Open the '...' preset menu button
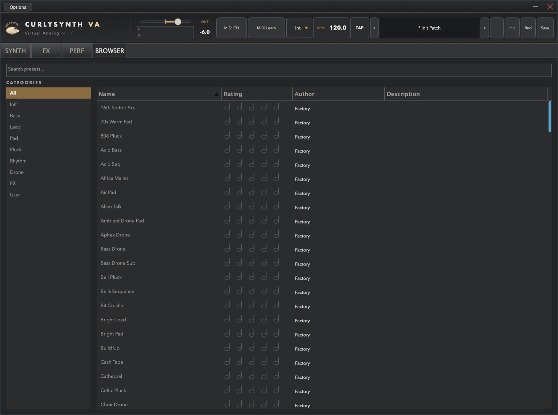Screen dimensions: 558x415 click(497, 28)
